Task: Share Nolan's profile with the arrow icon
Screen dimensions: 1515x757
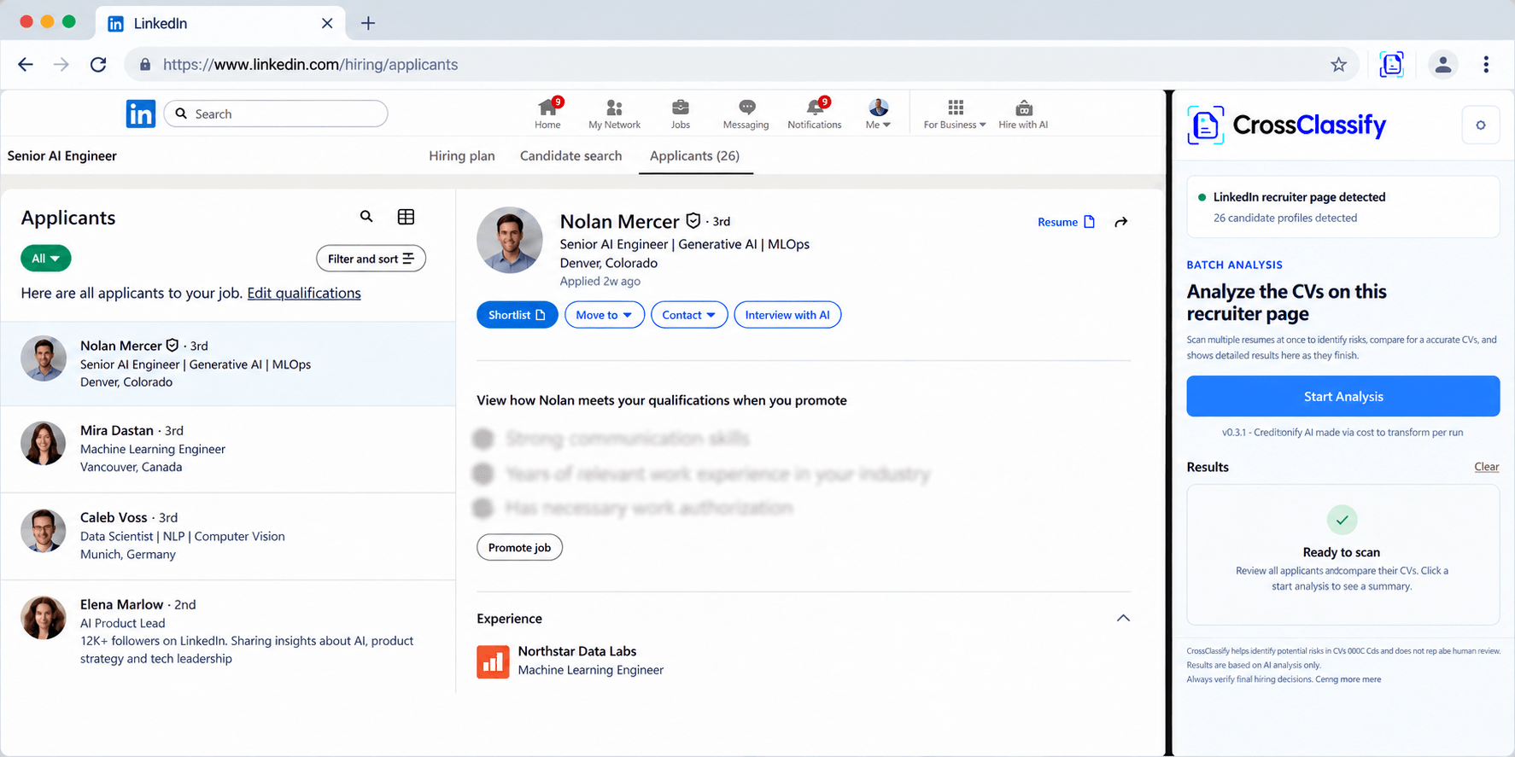Action: click(x=1121, y=222)
